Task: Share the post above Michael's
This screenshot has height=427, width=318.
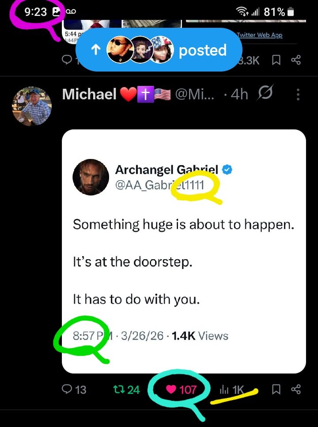Action: point(296,60)
